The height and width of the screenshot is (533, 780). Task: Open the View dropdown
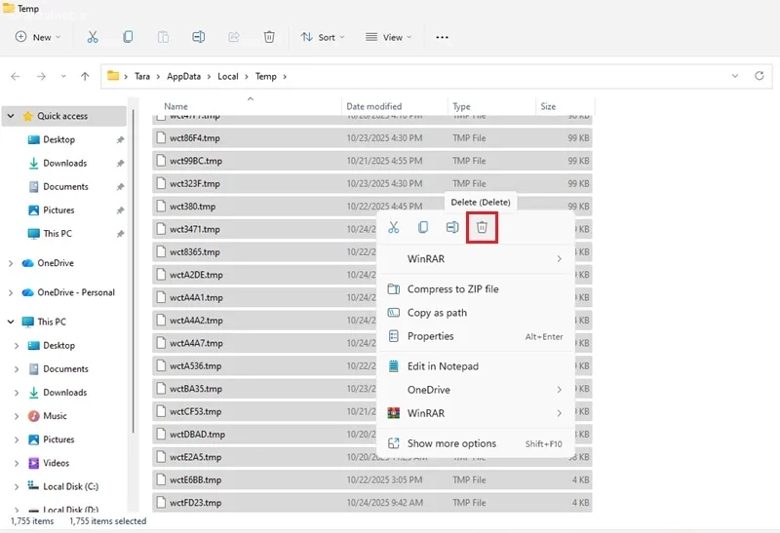[x=388, y=37]
